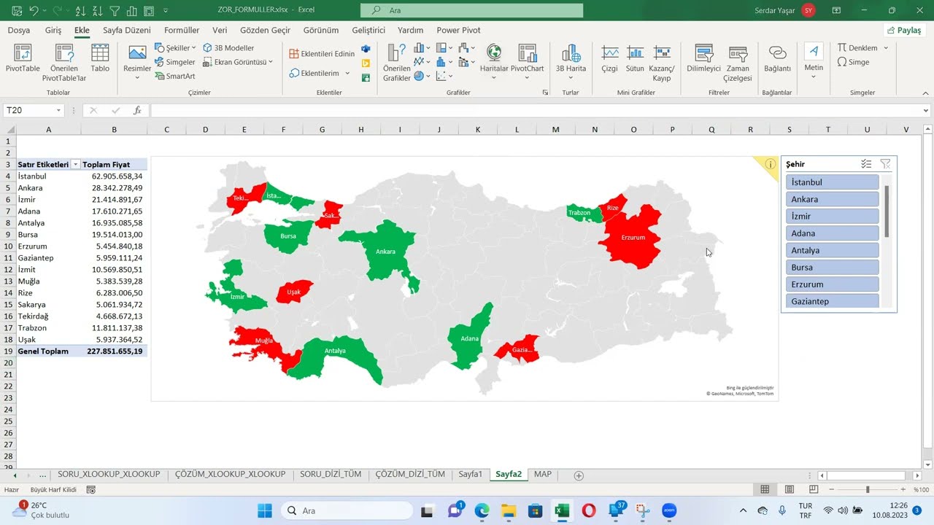
Task: Switch to the Sayfa1 sheet tab
Action: (471, 475)
